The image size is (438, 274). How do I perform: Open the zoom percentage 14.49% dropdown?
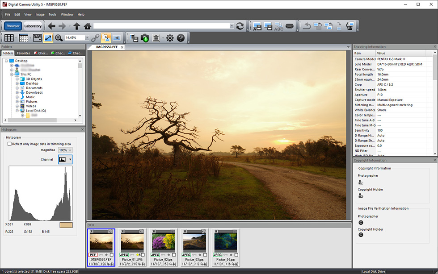point(87,38)
